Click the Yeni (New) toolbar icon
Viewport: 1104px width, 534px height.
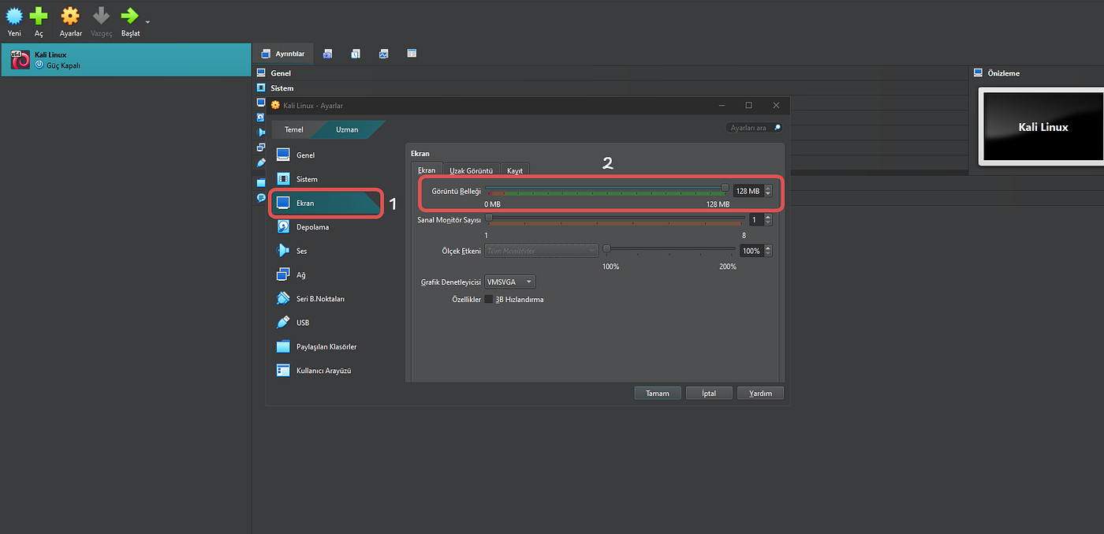tap(14, 15)
